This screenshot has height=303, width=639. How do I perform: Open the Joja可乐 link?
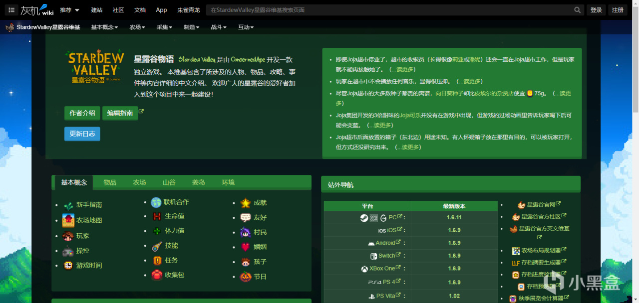[x=410, y=115]
